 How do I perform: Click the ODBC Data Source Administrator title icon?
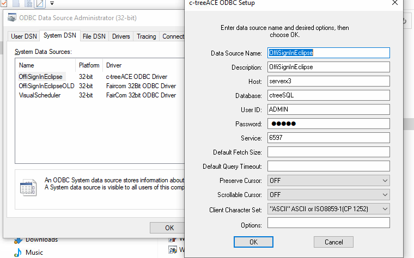pyautogui.click(x=12, y=17)
